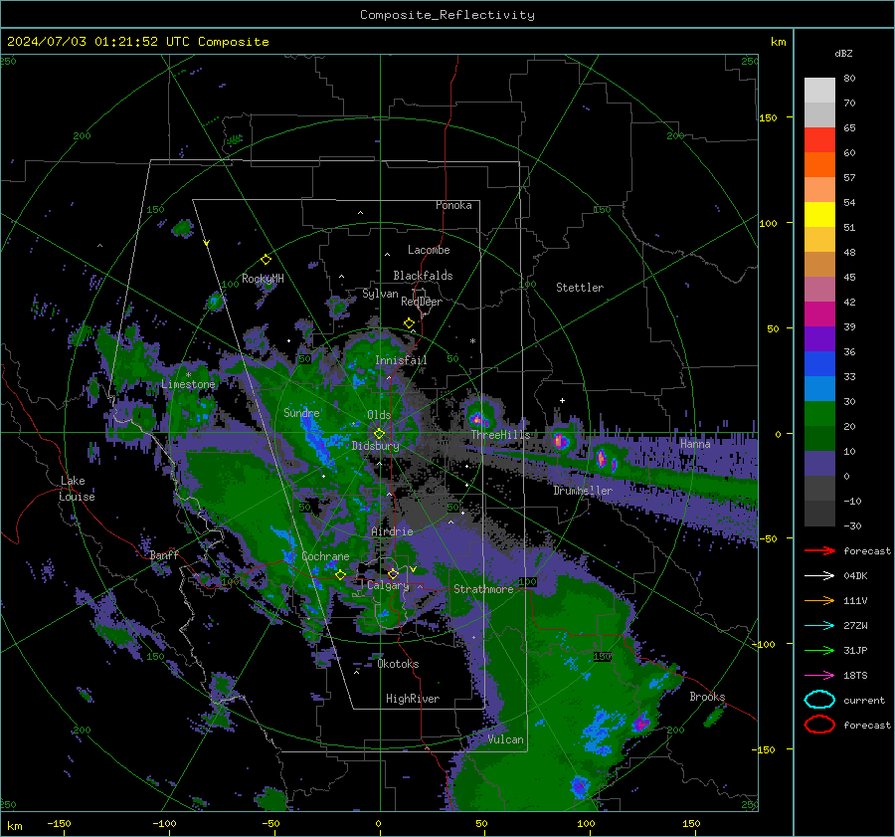Click the Stettler city label
The image size is (895, 837).
coord(580,288)
